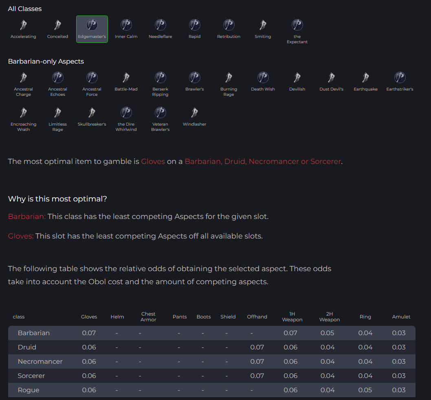Click the Sorcerer row label
Image resolution: width=431 pixels, height=400 pixels.
pyautogui.click(x=31, y=376)
